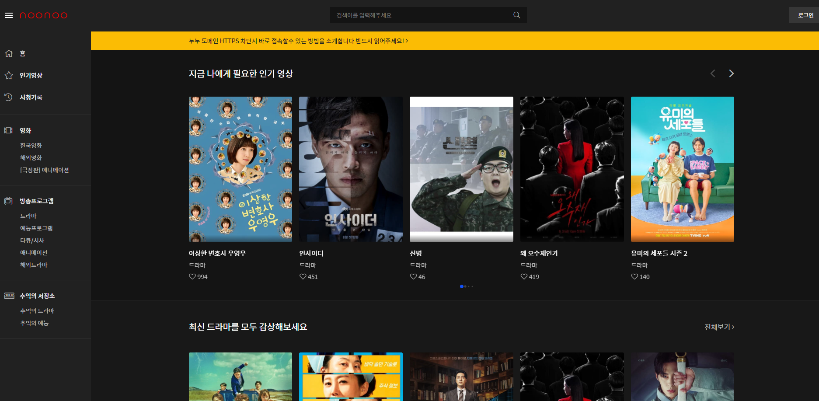Click title text 유미의 세포들 시즌 2
Screen dimensions: 819x401
659,253
